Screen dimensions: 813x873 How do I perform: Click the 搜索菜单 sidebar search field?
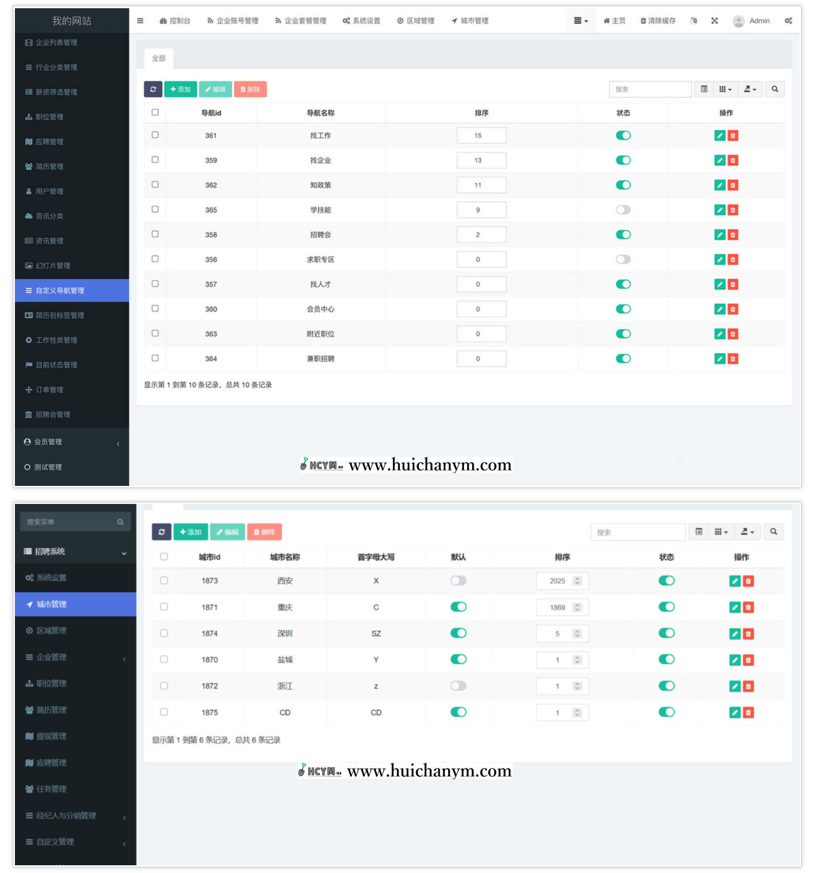tap(70, 522)
